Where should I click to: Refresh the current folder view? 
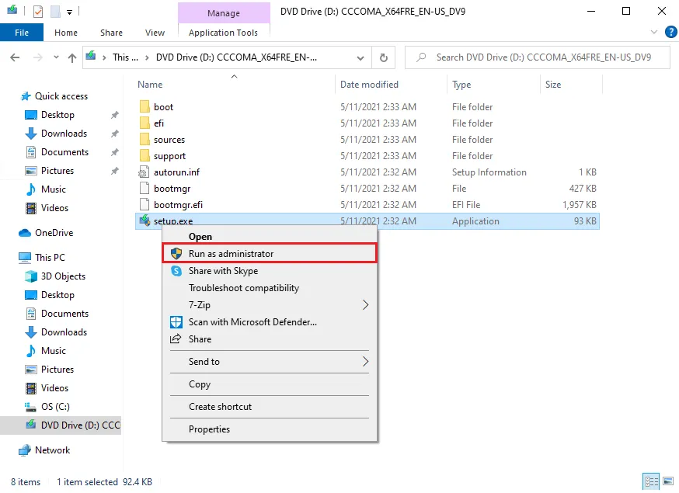tap(384, 57)
